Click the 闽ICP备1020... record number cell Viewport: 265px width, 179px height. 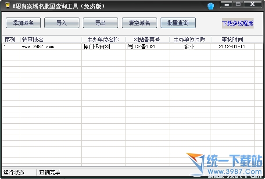147,47
